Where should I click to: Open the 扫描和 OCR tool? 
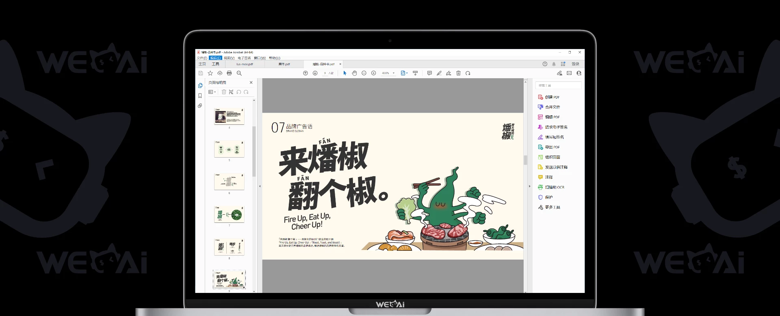tap(551, 187)
